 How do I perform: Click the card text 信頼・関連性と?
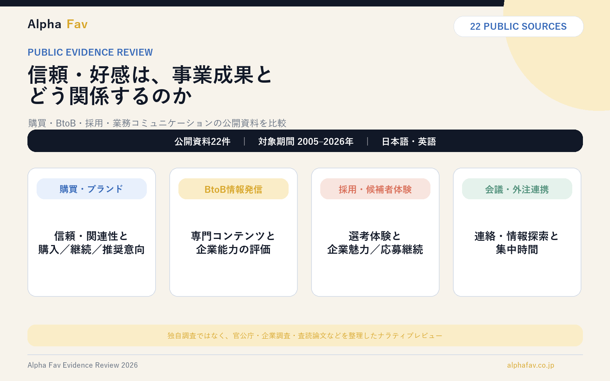coord(91,236)
